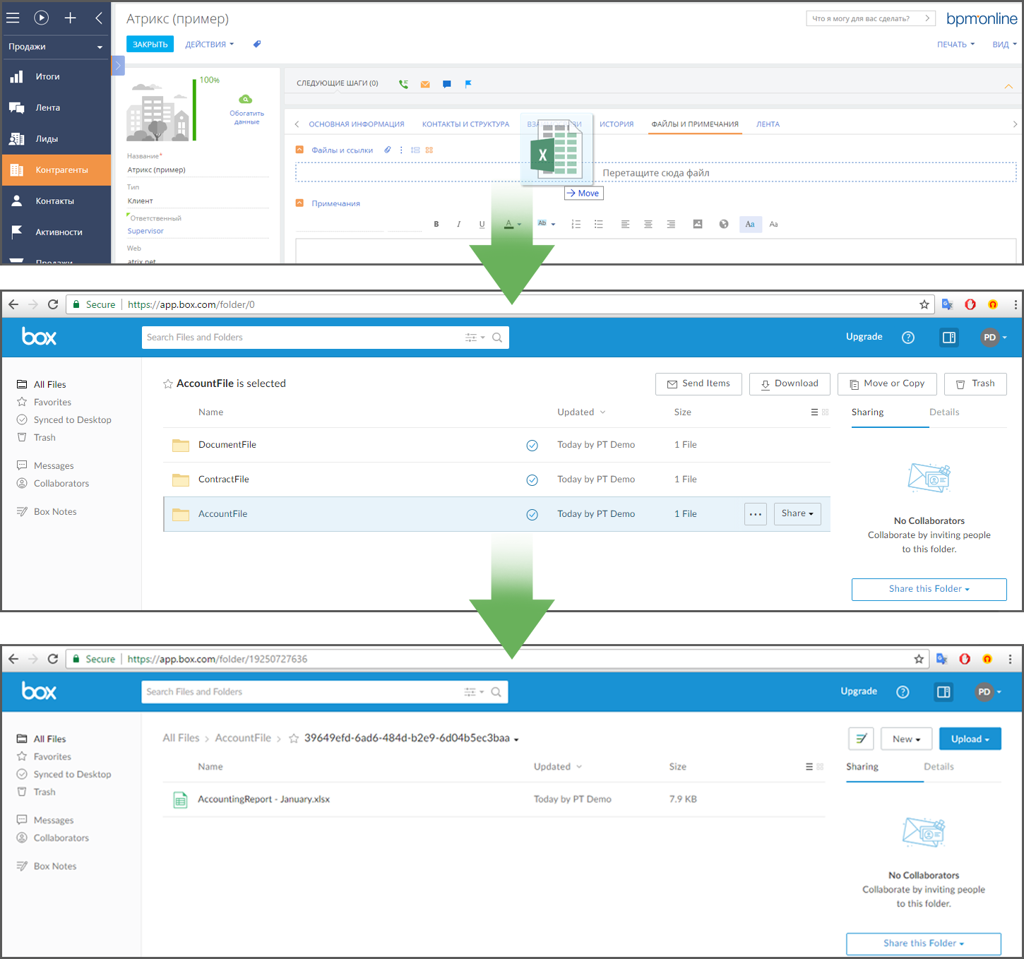Image resolution: width=1024 pixels, height=959 pixels.
Task: Click the Download button
Action: coord(789,383)
